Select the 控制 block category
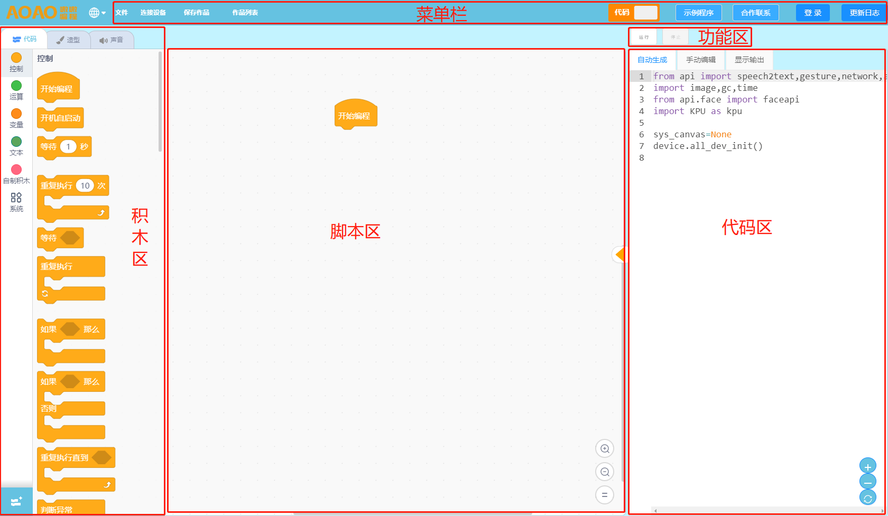This screenshot has width=888, height=516. [x=16, y=62]
